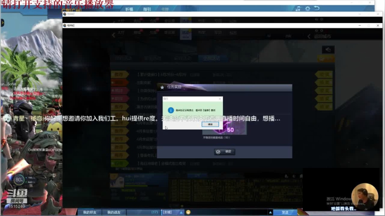
Task: Minimize the front game window
Action: (x=360, y=26)
